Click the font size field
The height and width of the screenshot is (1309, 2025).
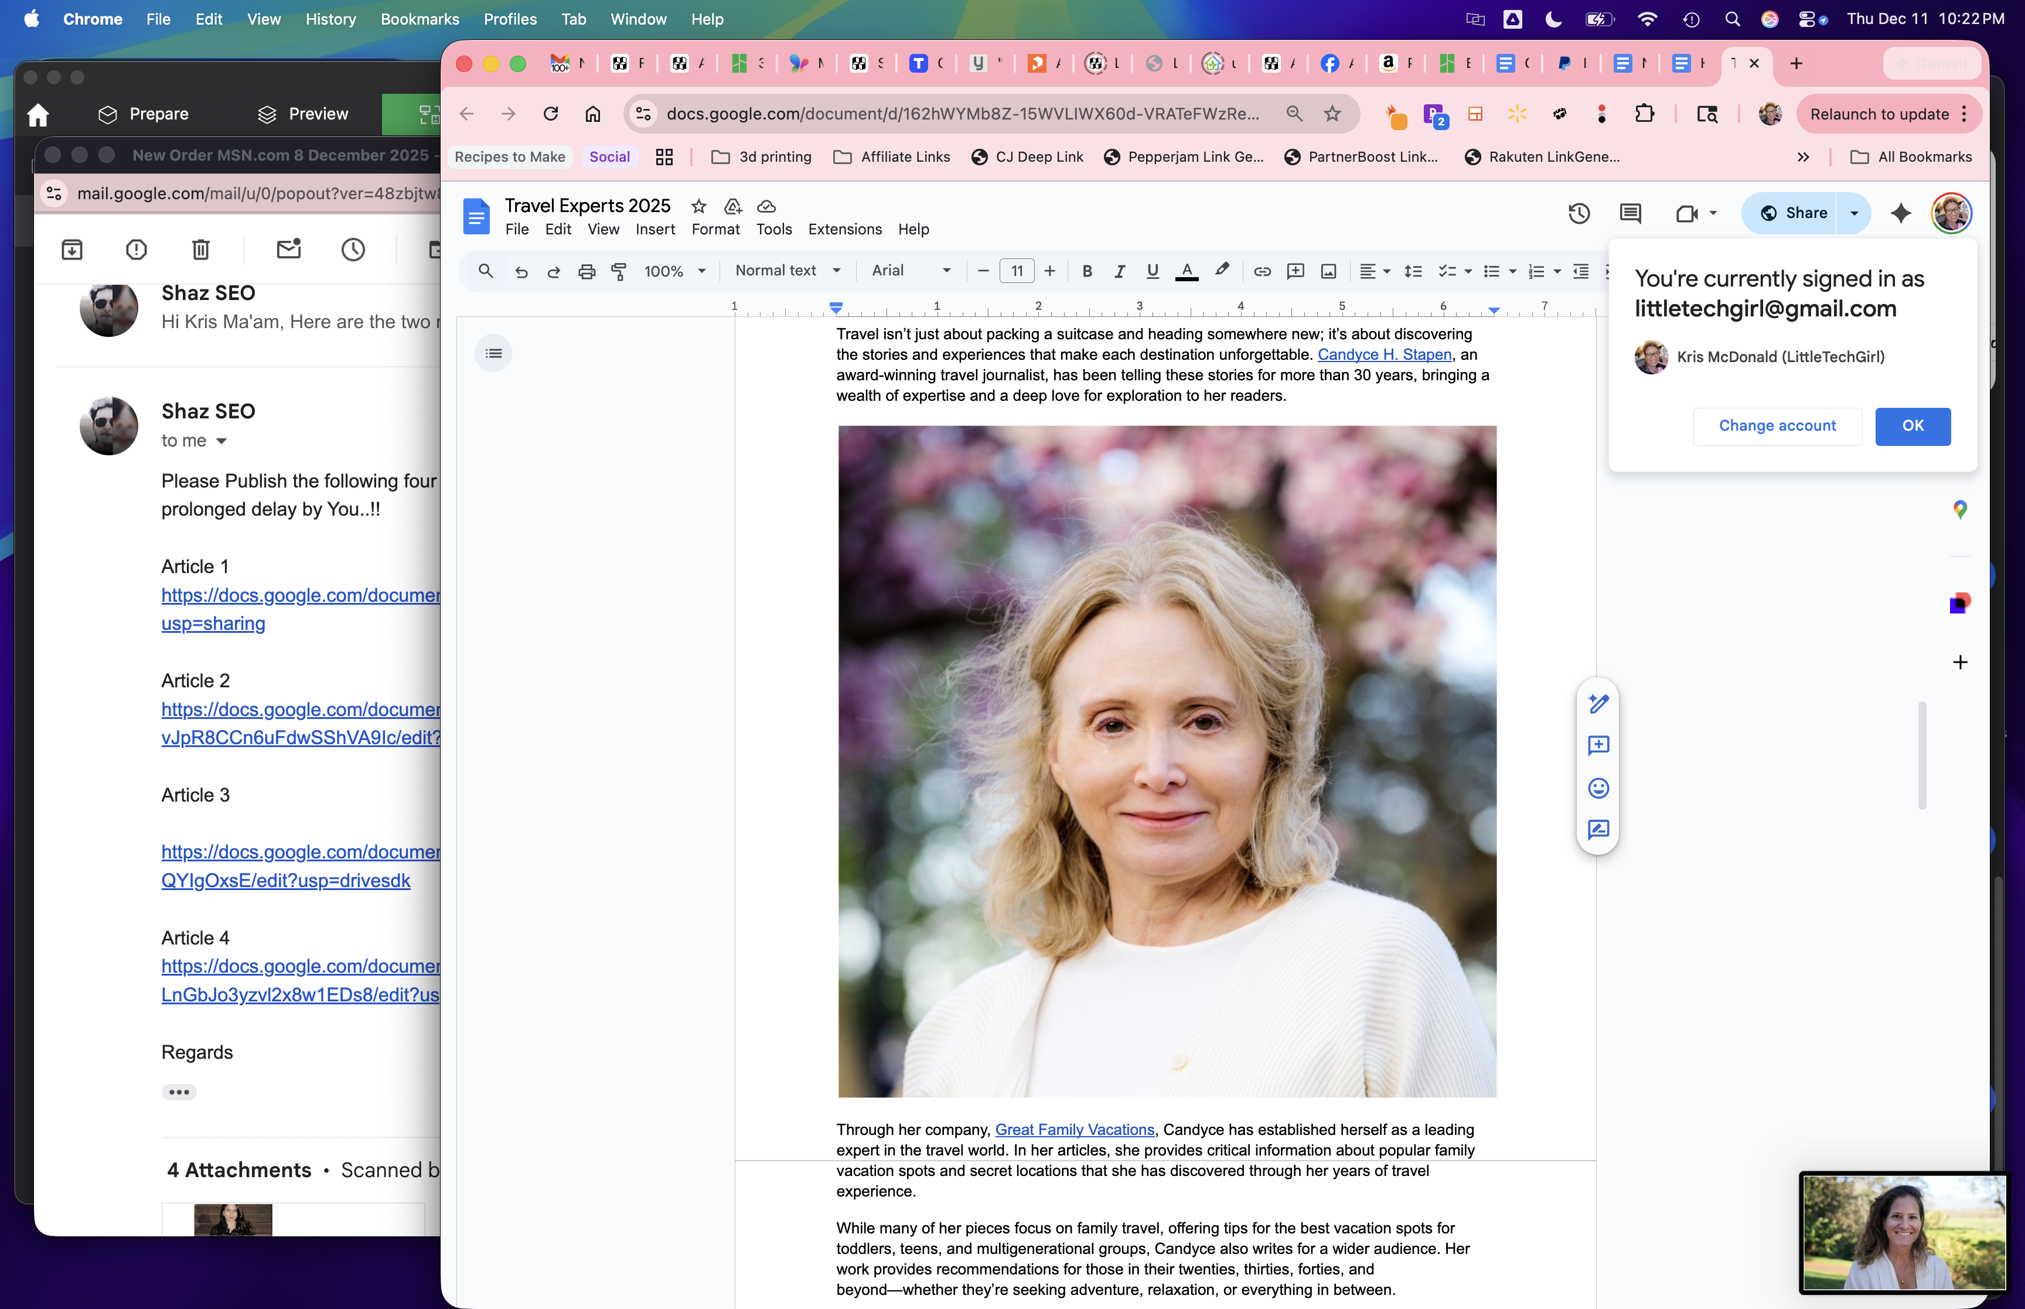tap(1017, 271)
